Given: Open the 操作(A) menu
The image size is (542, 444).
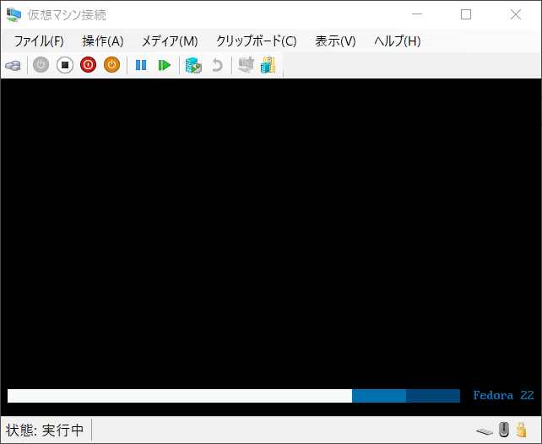Looking at the screenshot, I should [x=103, y=41].
